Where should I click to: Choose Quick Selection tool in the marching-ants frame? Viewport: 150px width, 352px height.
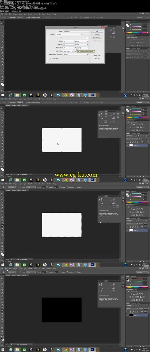[x=2, y=202]
